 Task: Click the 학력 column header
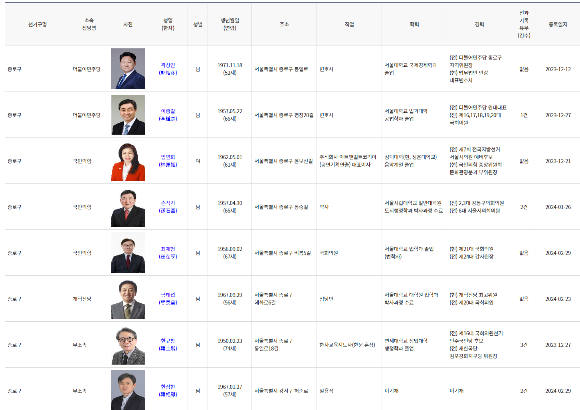pyautogui.click(x=414, y=24)
